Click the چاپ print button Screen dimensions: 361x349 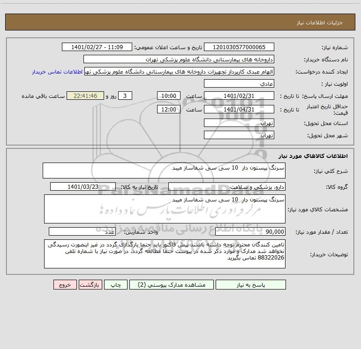click(x=116, y=285)
